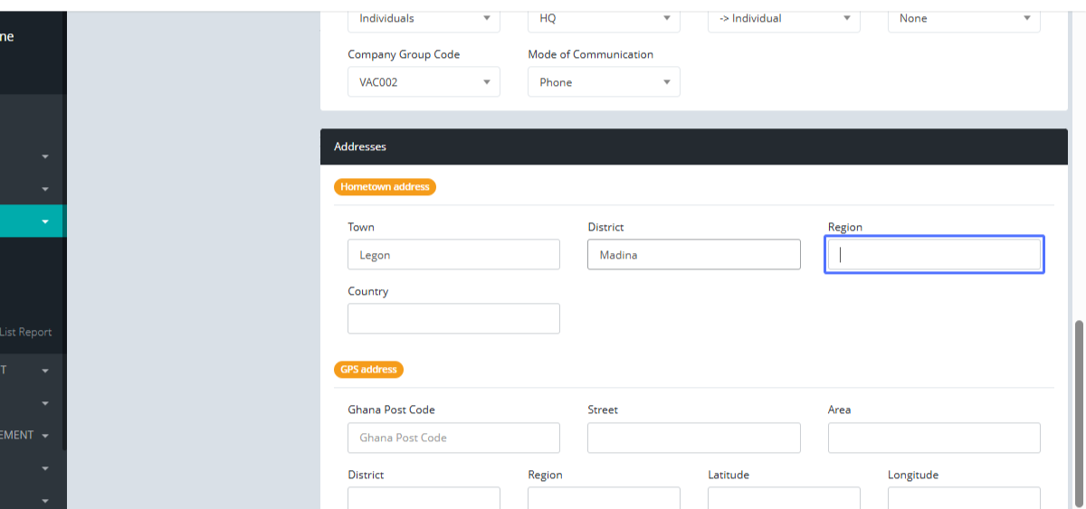Open the dropdown showing None
The height and width of the screenshot is (509, 1086).
point(964,18)
